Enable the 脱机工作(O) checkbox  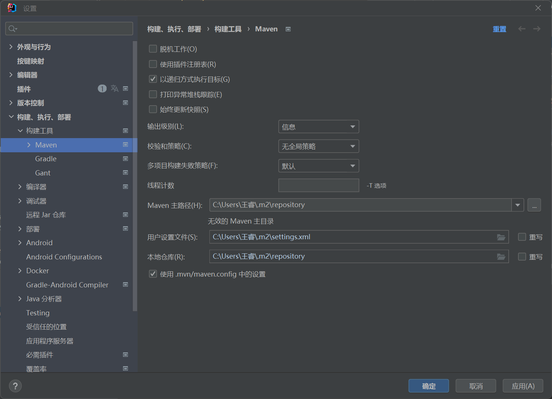pyautogui.click(x=153, y=49)
